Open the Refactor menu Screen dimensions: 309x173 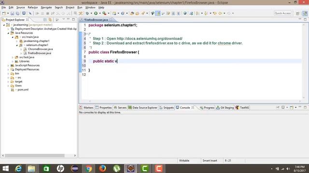[33, 8]
